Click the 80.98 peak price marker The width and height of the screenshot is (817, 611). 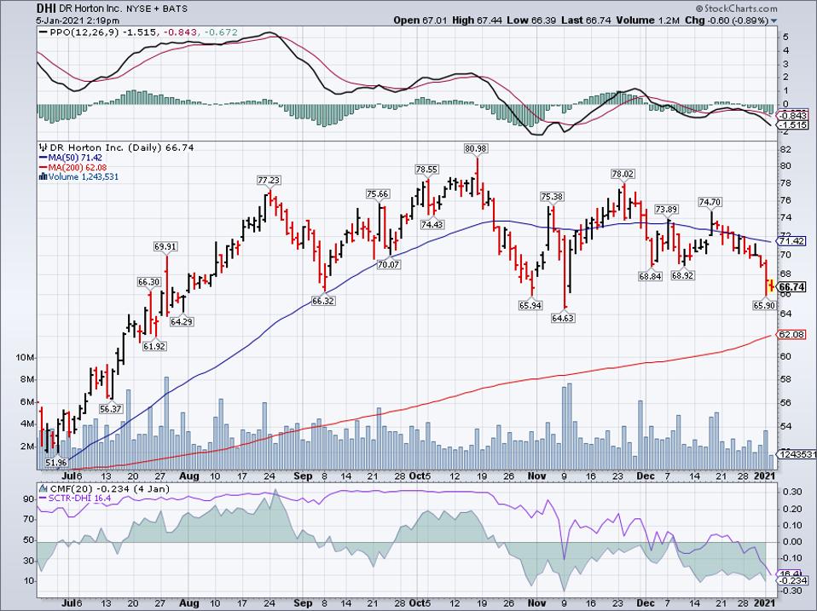[476, 148]
